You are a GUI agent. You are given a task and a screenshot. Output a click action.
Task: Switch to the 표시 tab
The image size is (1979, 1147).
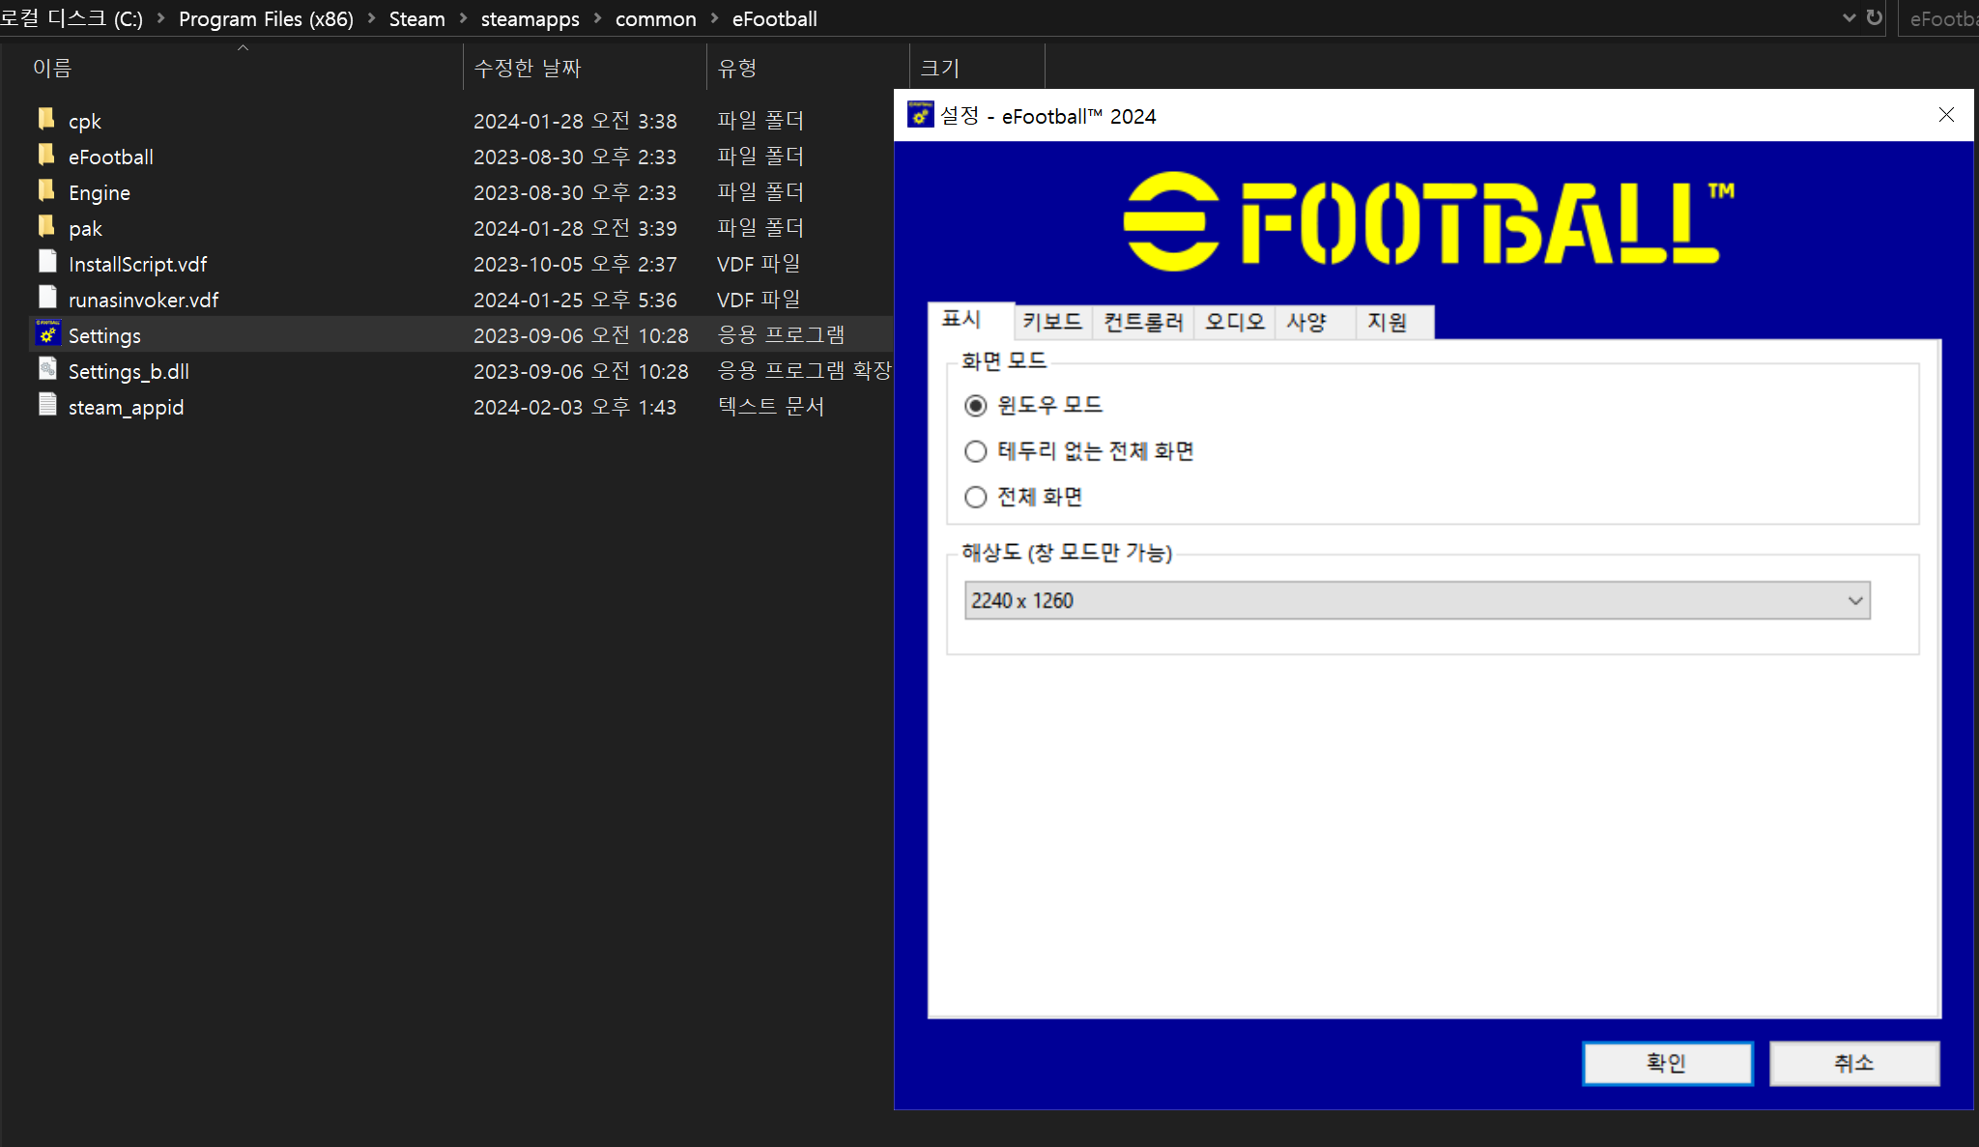tap(971, 320)
